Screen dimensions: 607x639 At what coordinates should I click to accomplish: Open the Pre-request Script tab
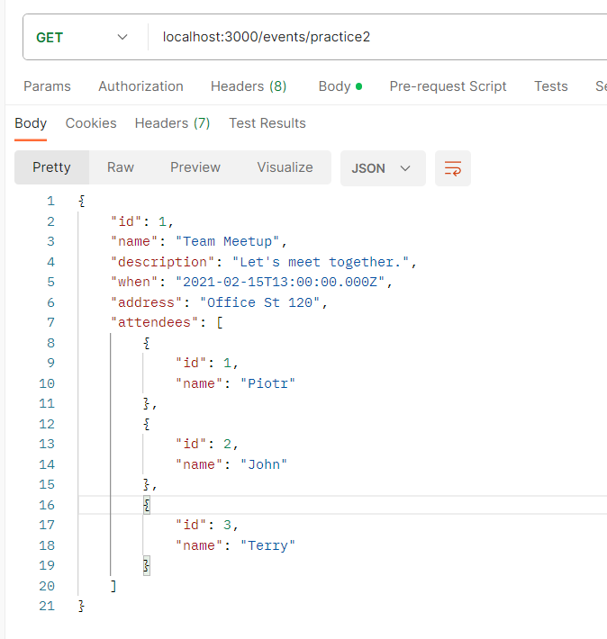point(448,86)
